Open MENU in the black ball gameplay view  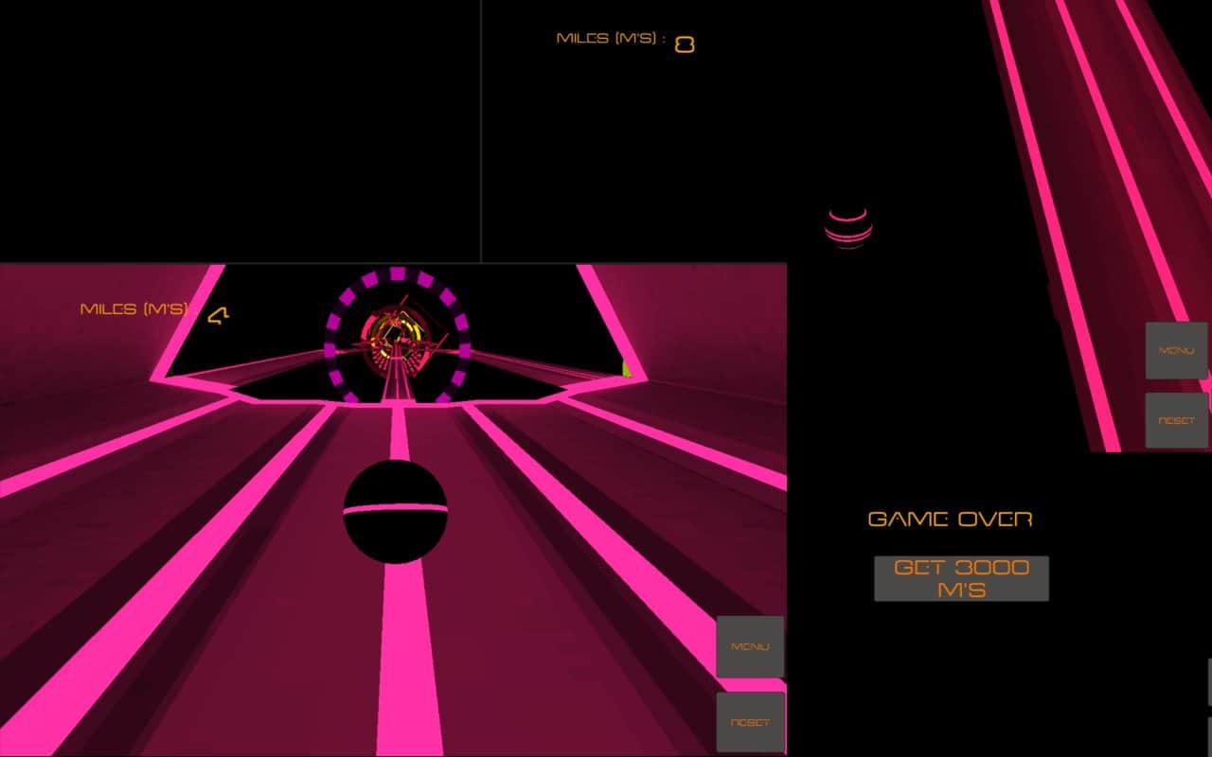[750, 646]
